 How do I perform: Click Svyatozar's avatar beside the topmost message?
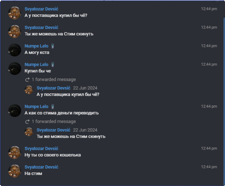click(15, 13)
